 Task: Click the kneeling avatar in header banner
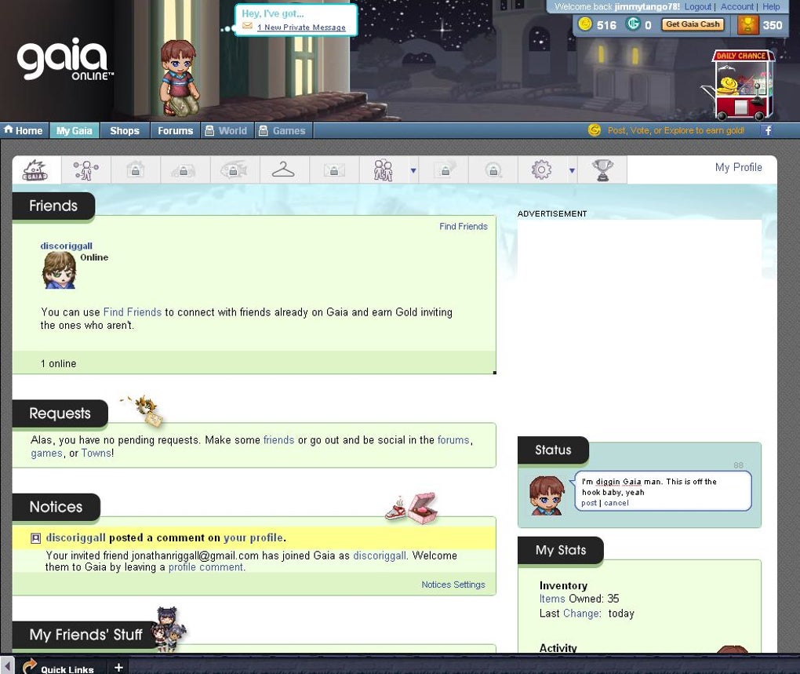click(x=179, y=78)
